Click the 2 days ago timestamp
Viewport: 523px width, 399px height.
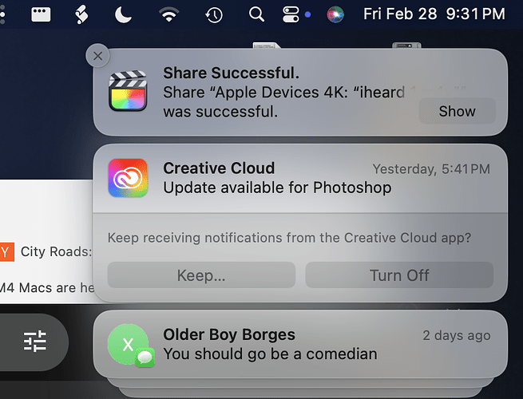point(456,335)
